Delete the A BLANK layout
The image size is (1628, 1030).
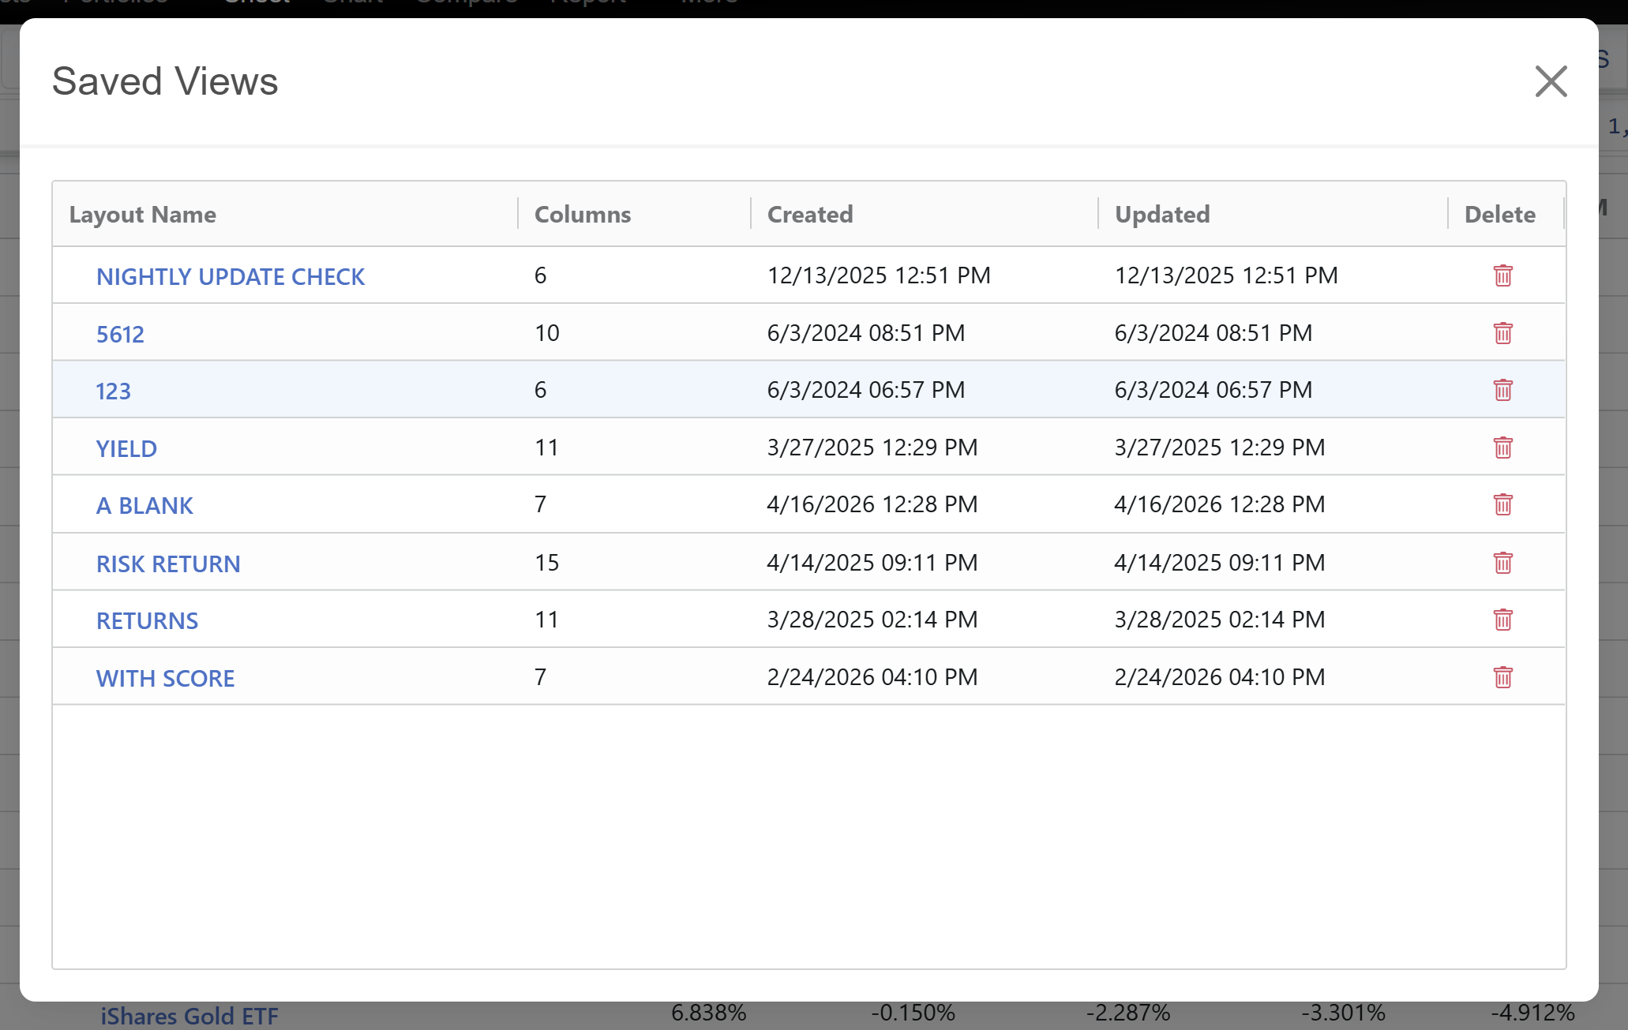[1502, 504]
